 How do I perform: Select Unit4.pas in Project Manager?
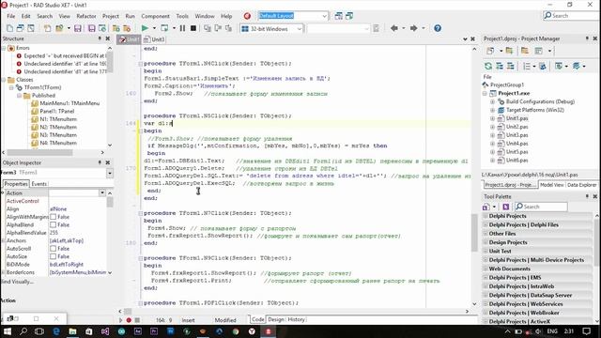(x=516, y=144)
